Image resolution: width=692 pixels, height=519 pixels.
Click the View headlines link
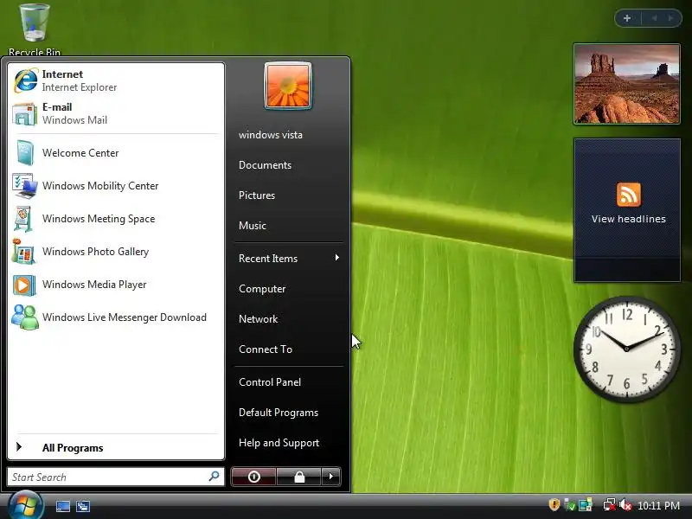tap(629, 219)
